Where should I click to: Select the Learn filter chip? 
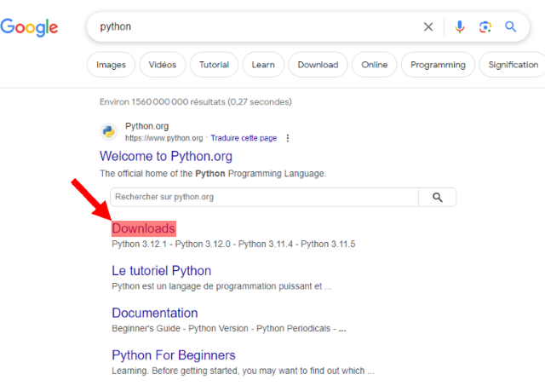click(263, 65)
